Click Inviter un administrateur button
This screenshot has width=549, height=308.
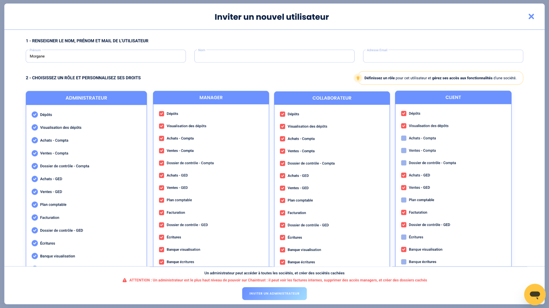tap(274, 293)
